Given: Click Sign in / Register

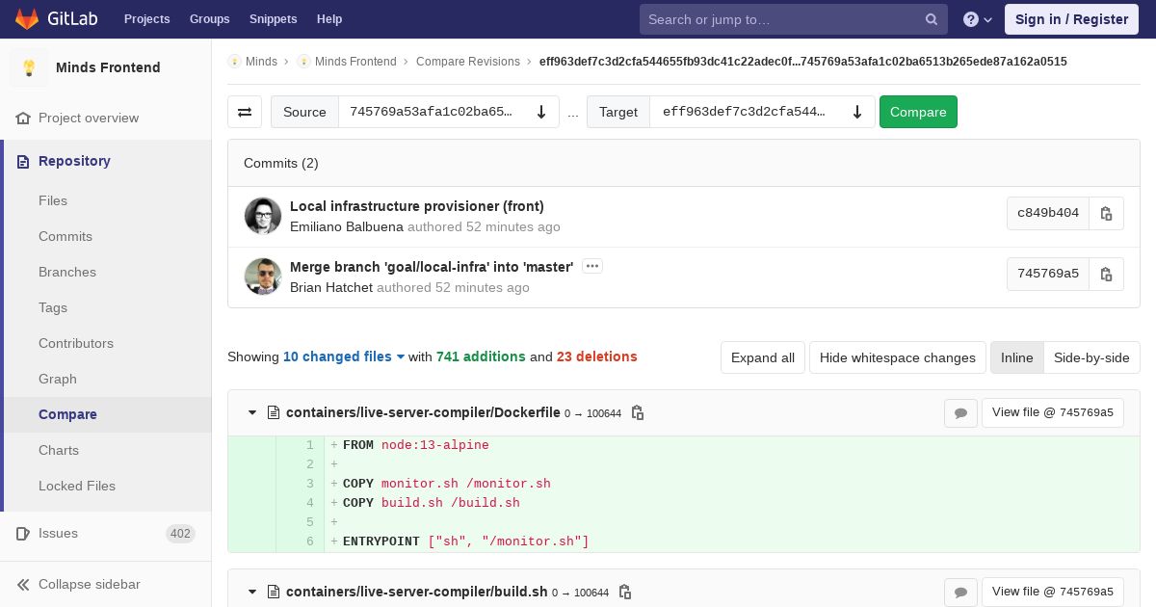Looking at the screenshot, I should pyautogui.click(x=1071, y=19).
